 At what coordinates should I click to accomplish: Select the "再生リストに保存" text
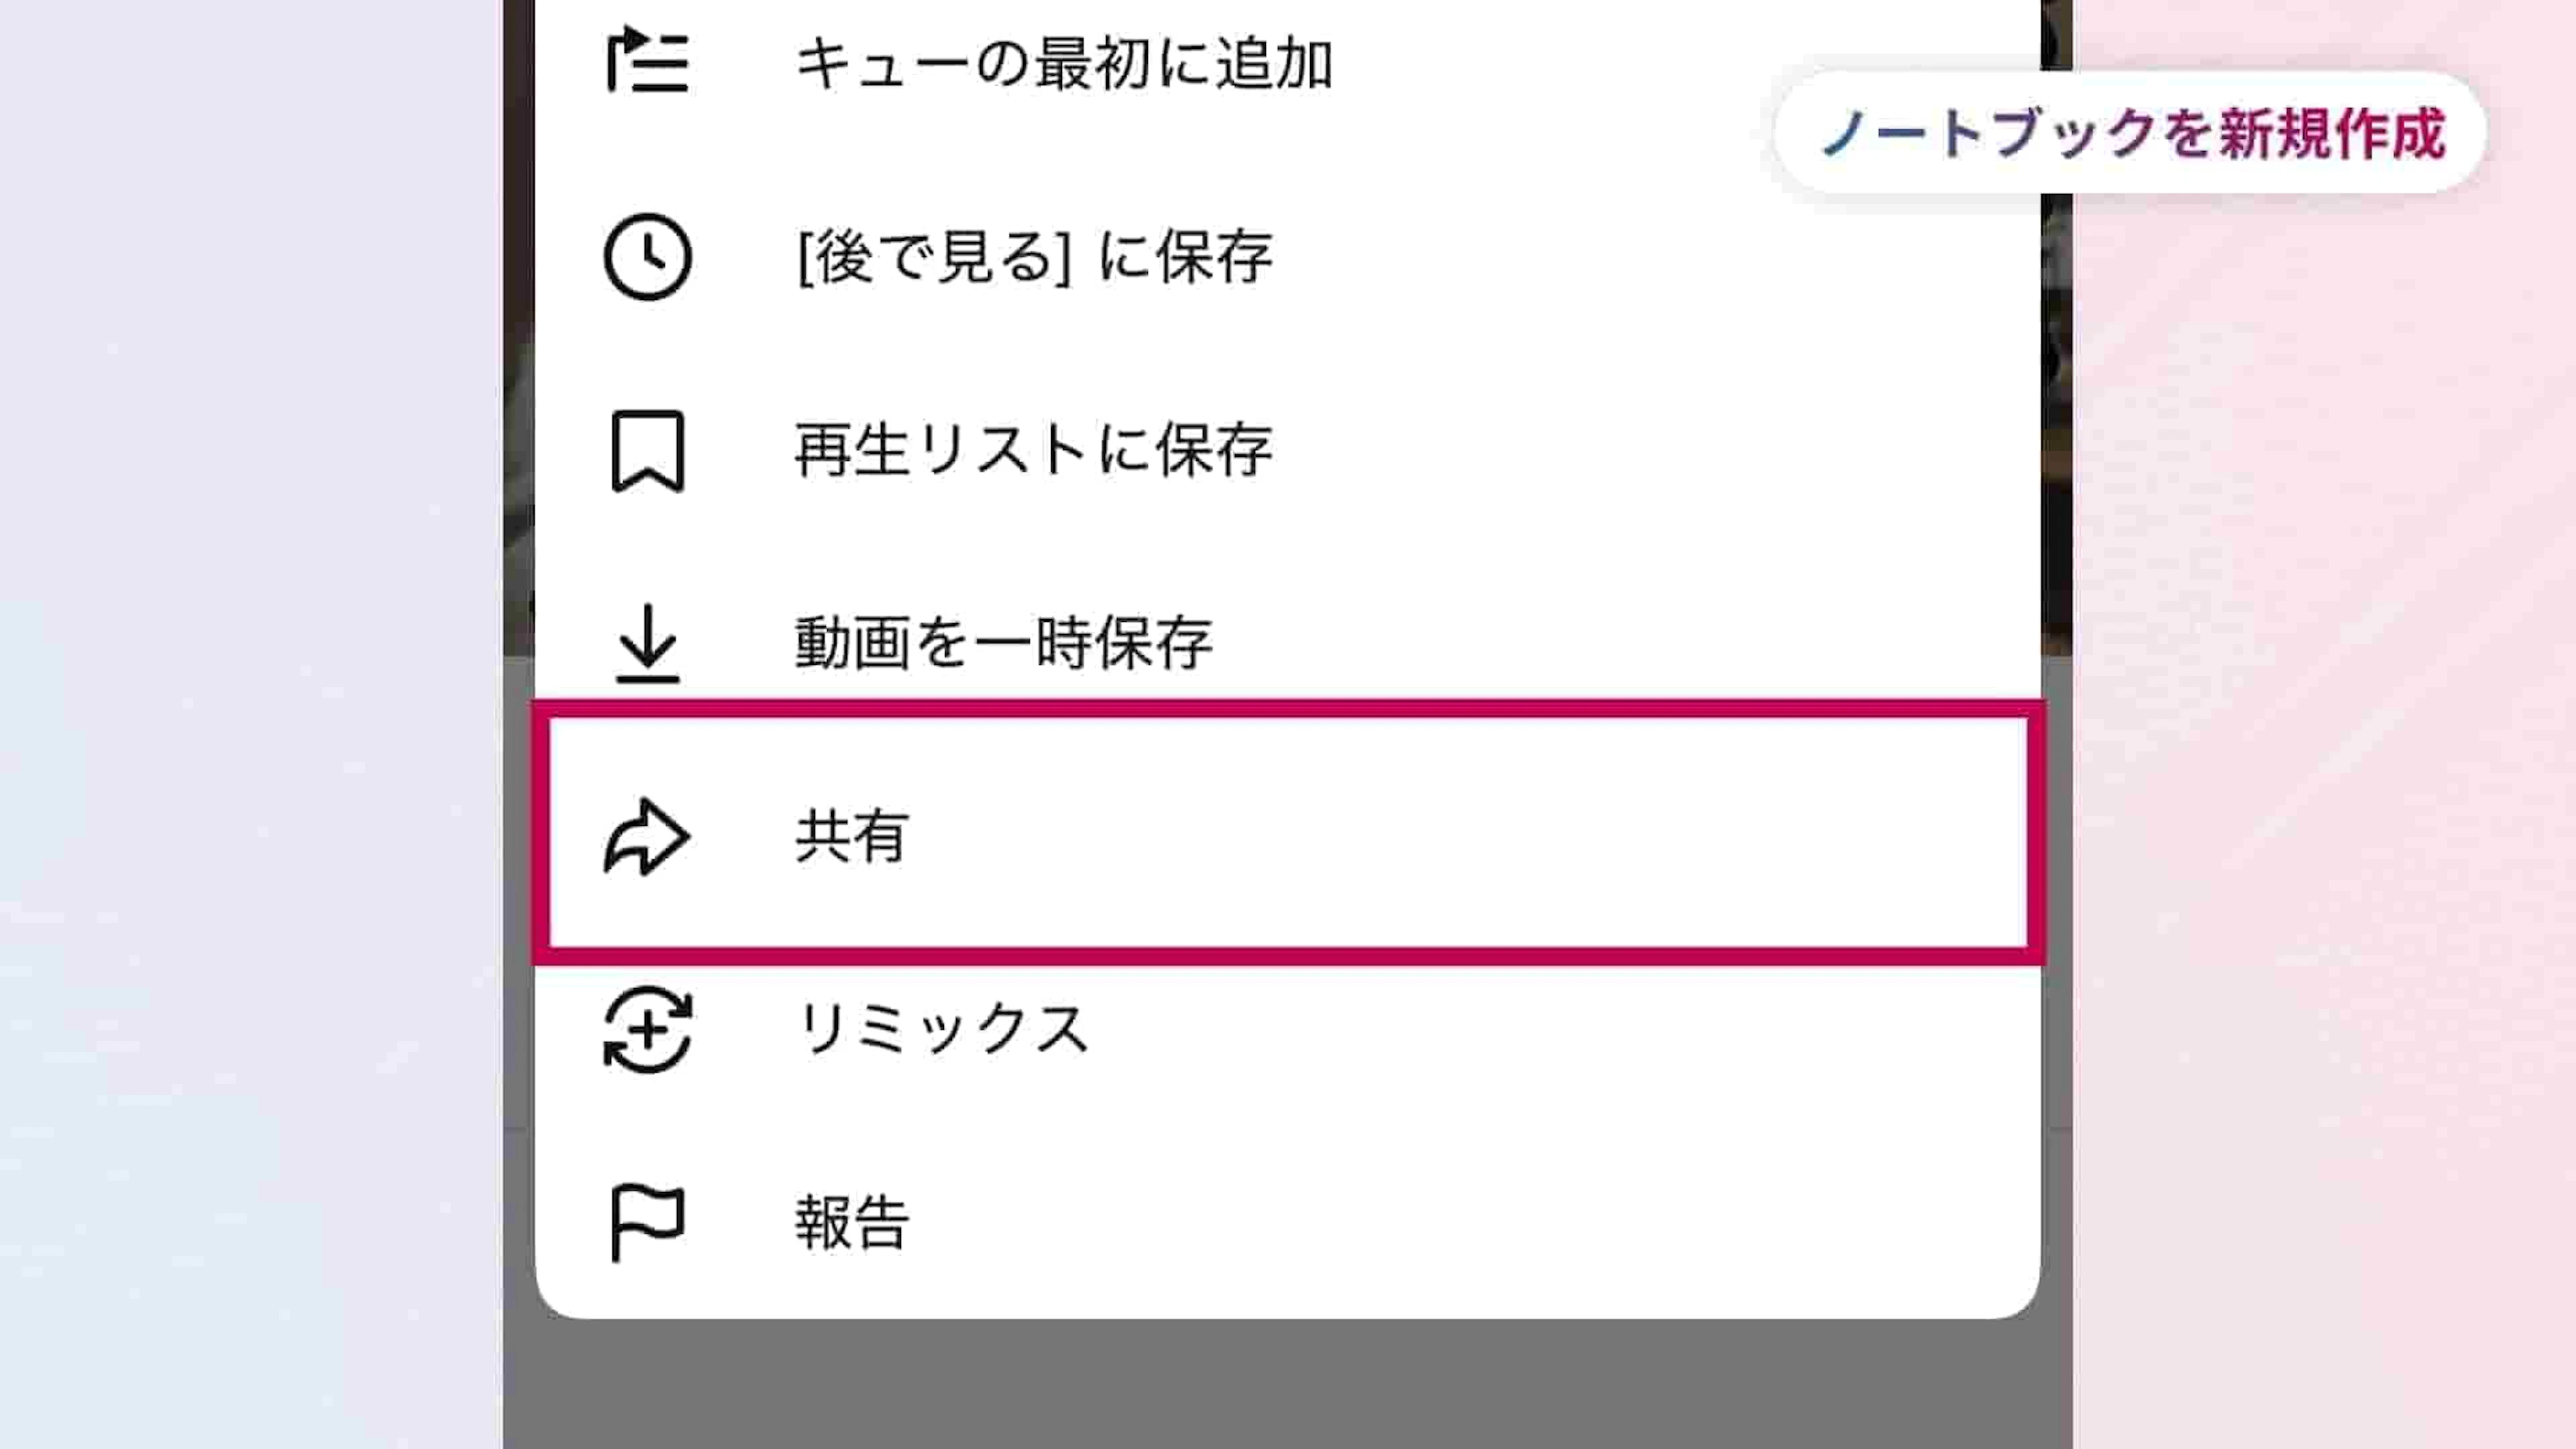[x=1033, y=450]
